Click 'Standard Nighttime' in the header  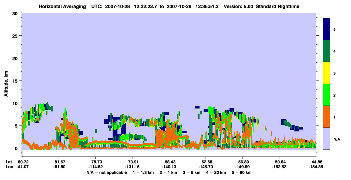coord(278,6)
